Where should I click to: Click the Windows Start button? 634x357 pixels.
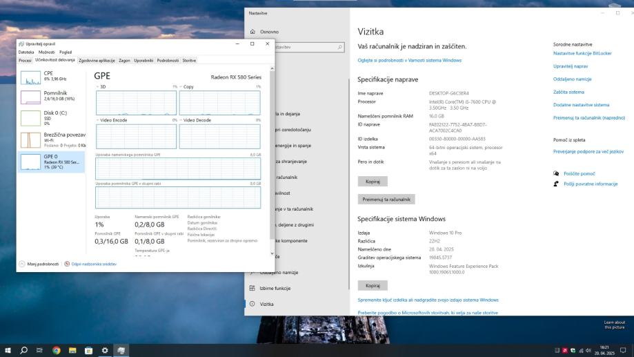click(x=8, y=350)
